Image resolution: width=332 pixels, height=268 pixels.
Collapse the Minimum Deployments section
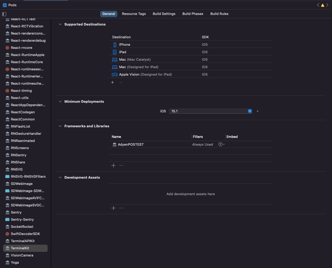tap(60, 102)
